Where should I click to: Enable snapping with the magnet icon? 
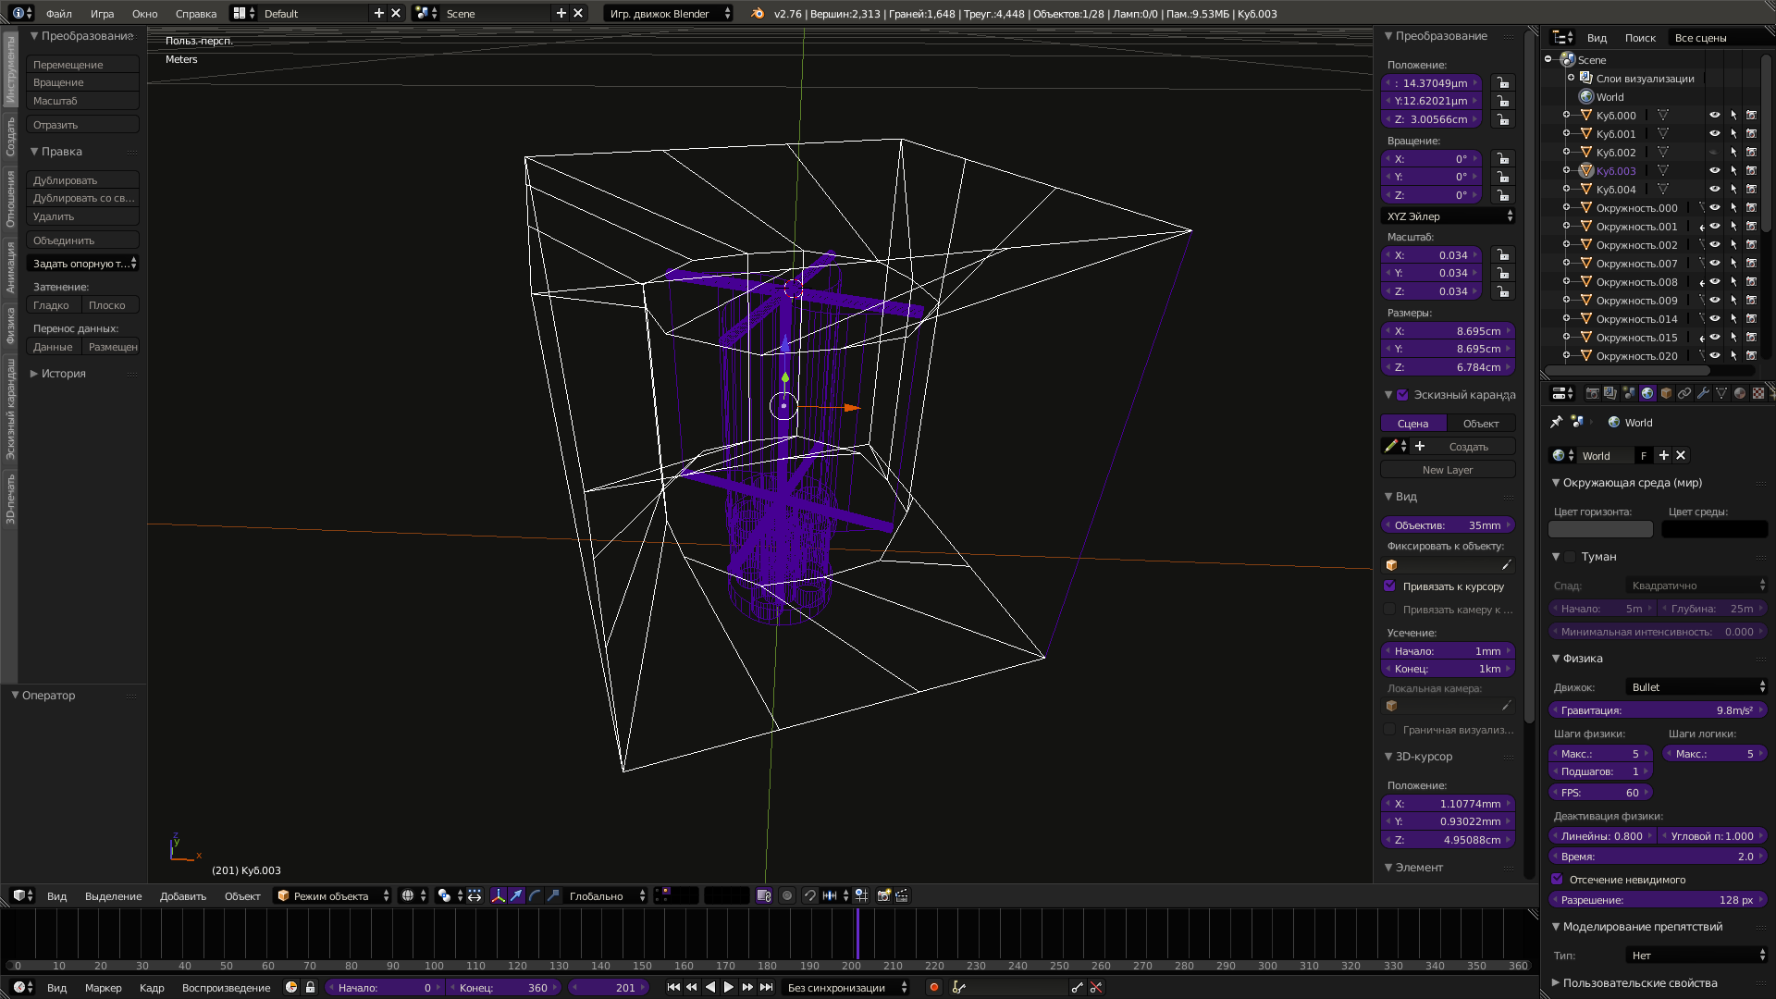810,895
